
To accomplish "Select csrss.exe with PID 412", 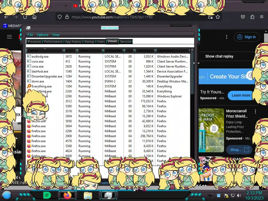I will pos(108,61).
